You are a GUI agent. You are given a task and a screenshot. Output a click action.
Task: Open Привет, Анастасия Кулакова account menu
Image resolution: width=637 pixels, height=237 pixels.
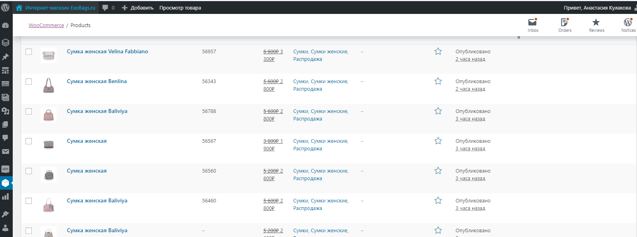[x=597, y=8]
